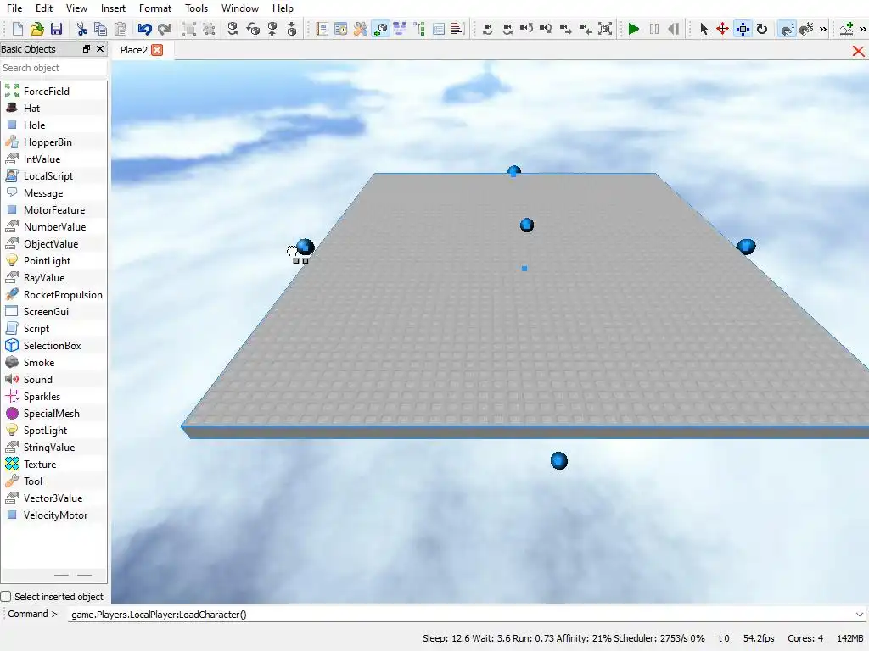Open the Command history dropdown arrow
This screenshot has width=869, height=651.
tap(859, 614)
